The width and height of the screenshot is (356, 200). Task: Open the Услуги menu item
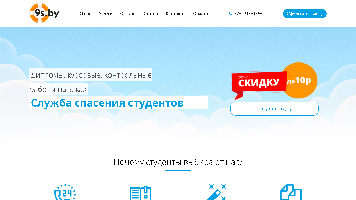click(x=106, y=14)
